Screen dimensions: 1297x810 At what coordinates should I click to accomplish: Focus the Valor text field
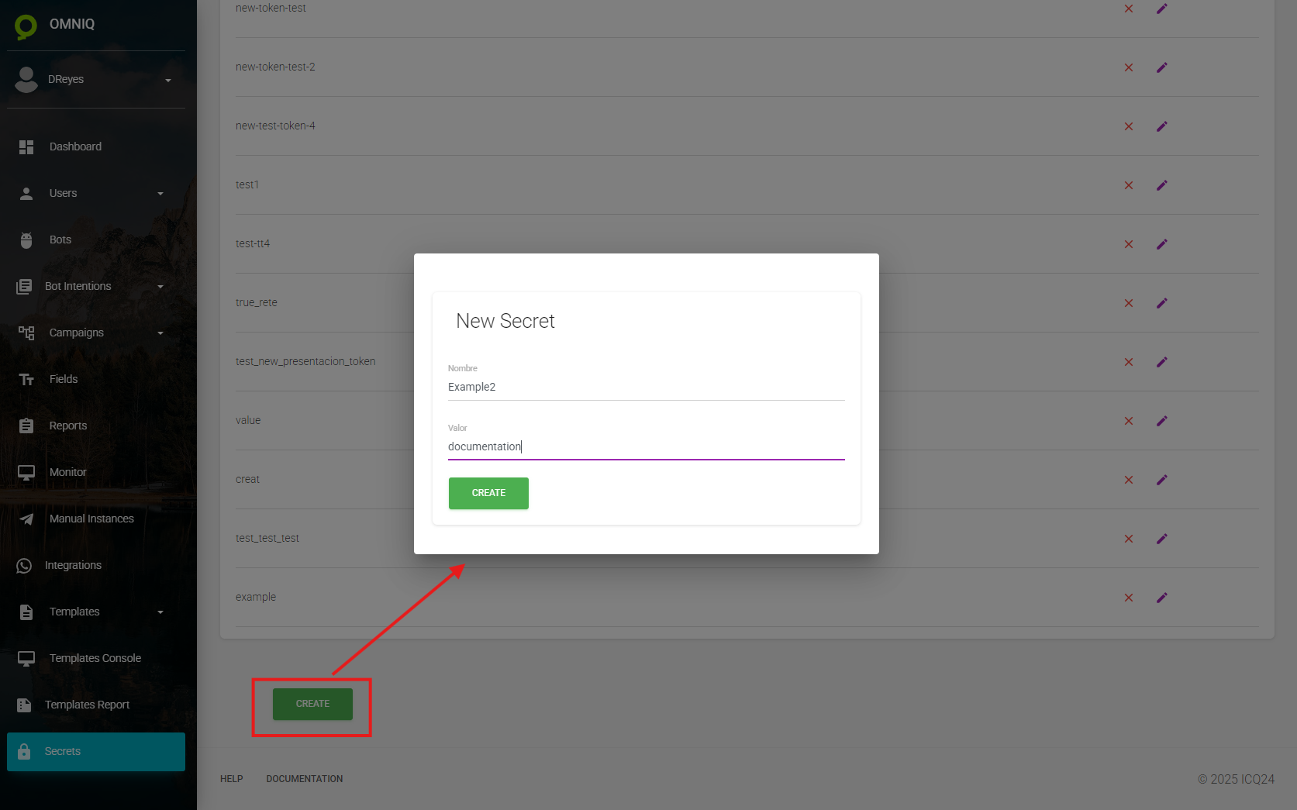point(646,446)
